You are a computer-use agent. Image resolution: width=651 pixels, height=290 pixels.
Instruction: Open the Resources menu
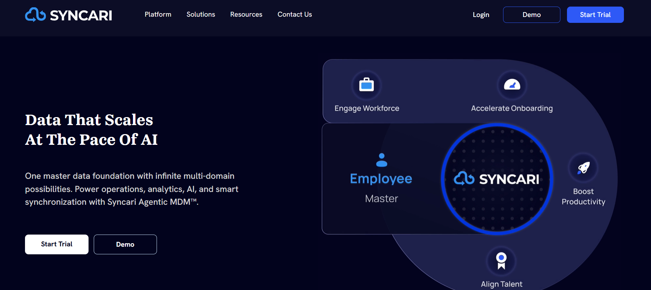246,15
